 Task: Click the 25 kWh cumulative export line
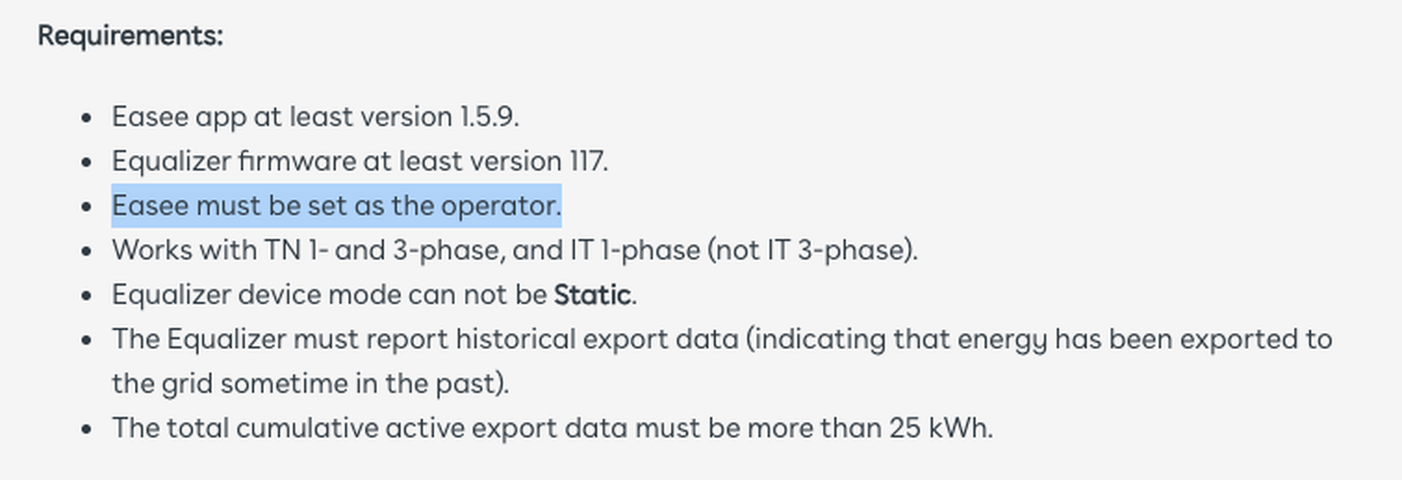pyautogui.click(x=553, y=428)
